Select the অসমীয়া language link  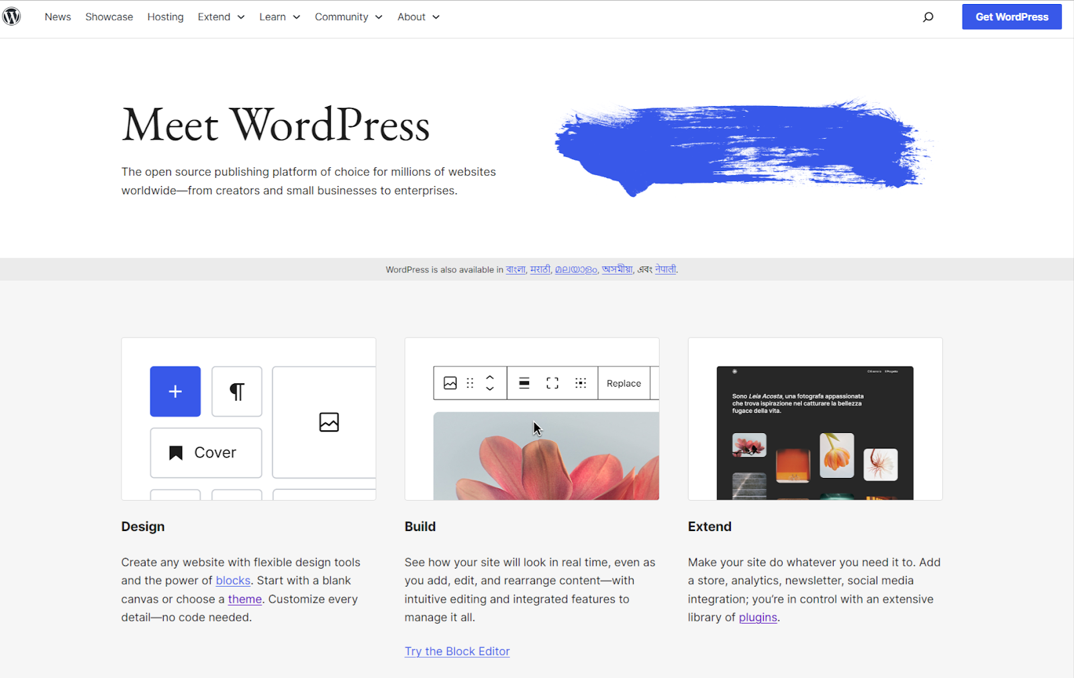[617, 270]
